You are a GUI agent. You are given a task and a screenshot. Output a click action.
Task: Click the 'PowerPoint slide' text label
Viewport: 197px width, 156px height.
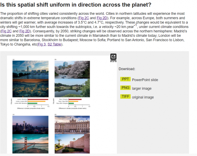[x=145, y=80]
